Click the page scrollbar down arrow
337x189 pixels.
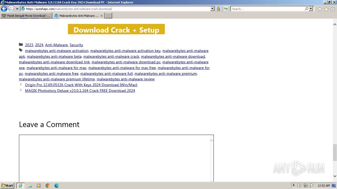(335, 176)
